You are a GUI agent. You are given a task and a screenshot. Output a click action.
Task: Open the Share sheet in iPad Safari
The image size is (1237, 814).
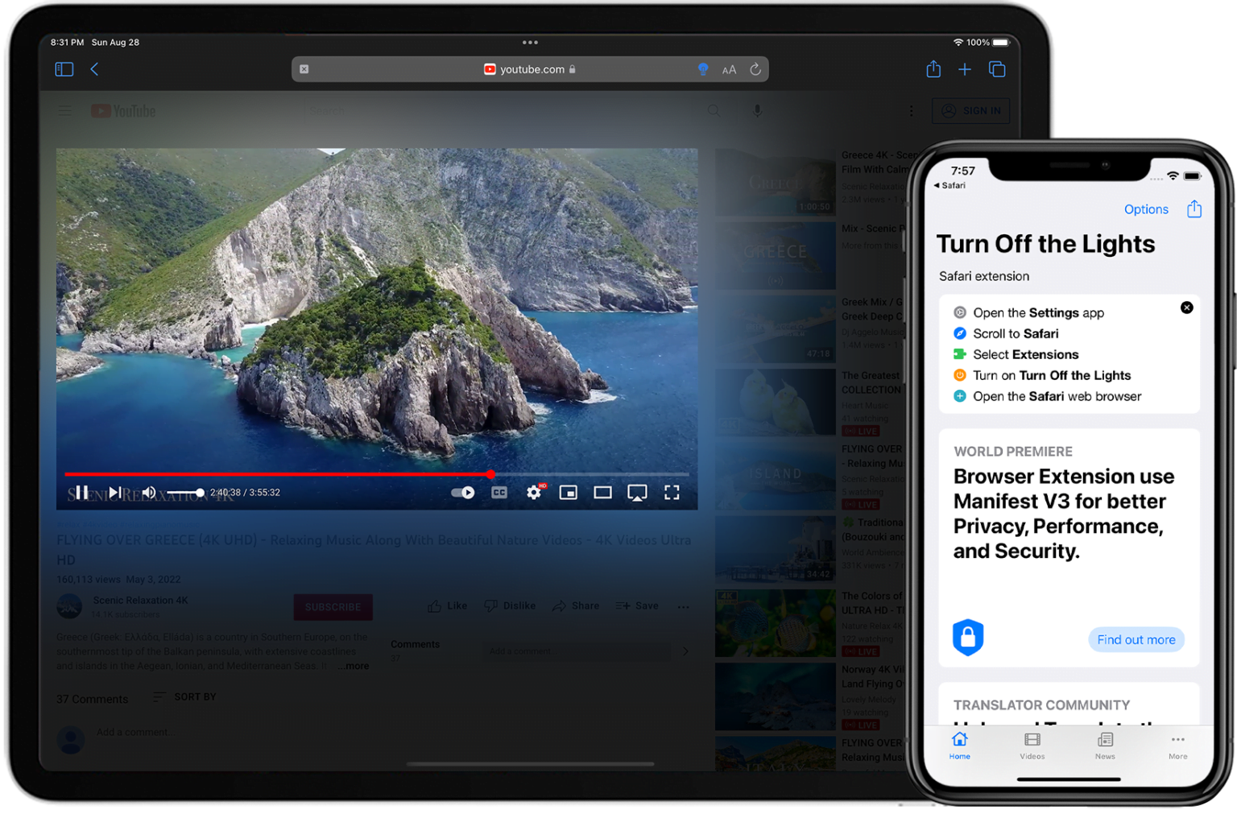933,69
